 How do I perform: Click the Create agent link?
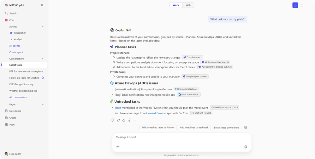(x=16, y=52)
